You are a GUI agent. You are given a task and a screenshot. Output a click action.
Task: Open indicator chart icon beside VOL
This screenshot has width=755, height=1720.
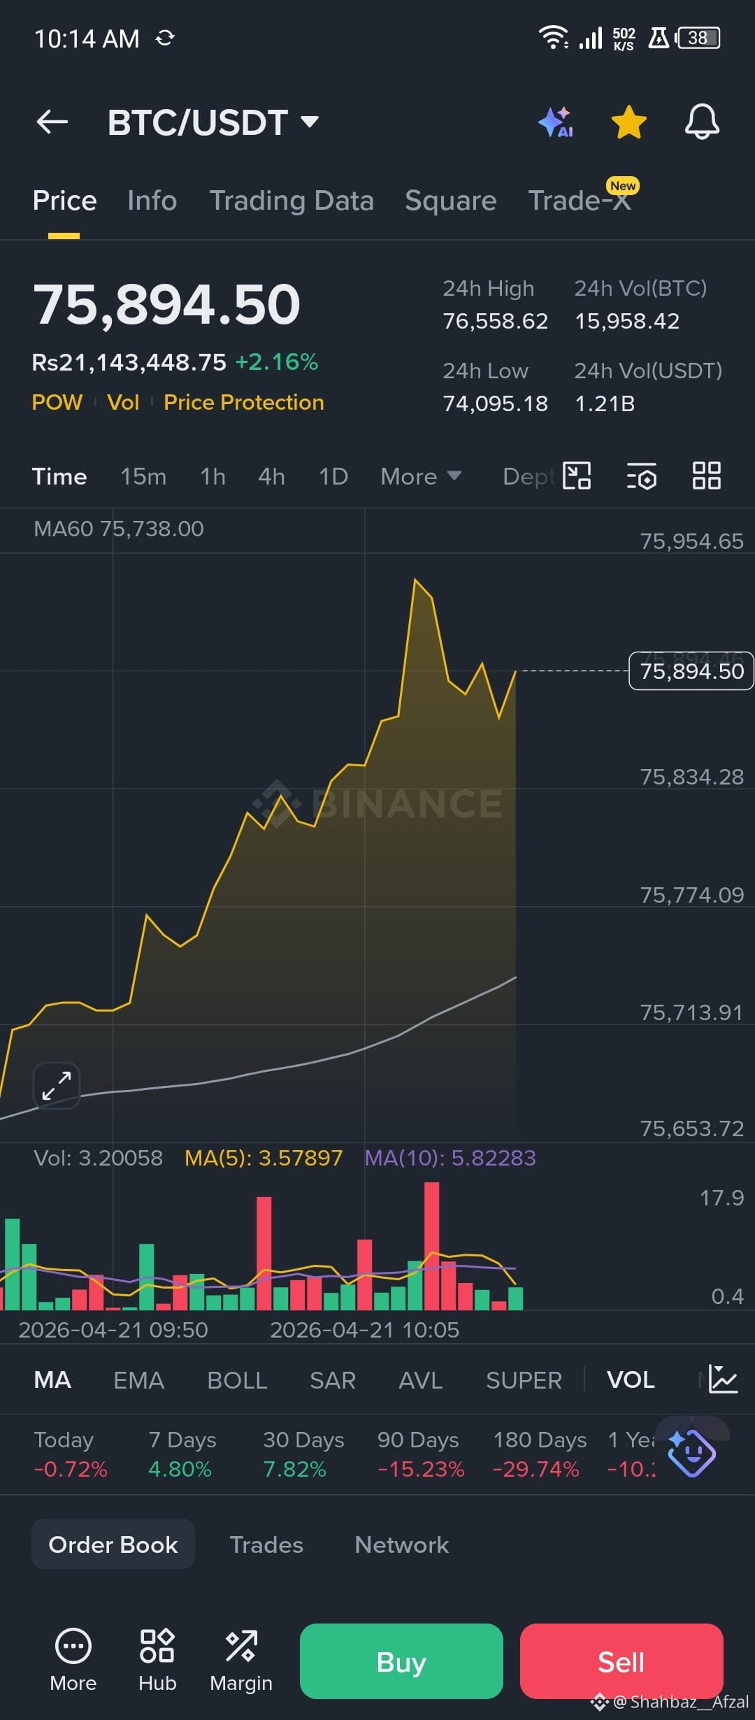723,1379
